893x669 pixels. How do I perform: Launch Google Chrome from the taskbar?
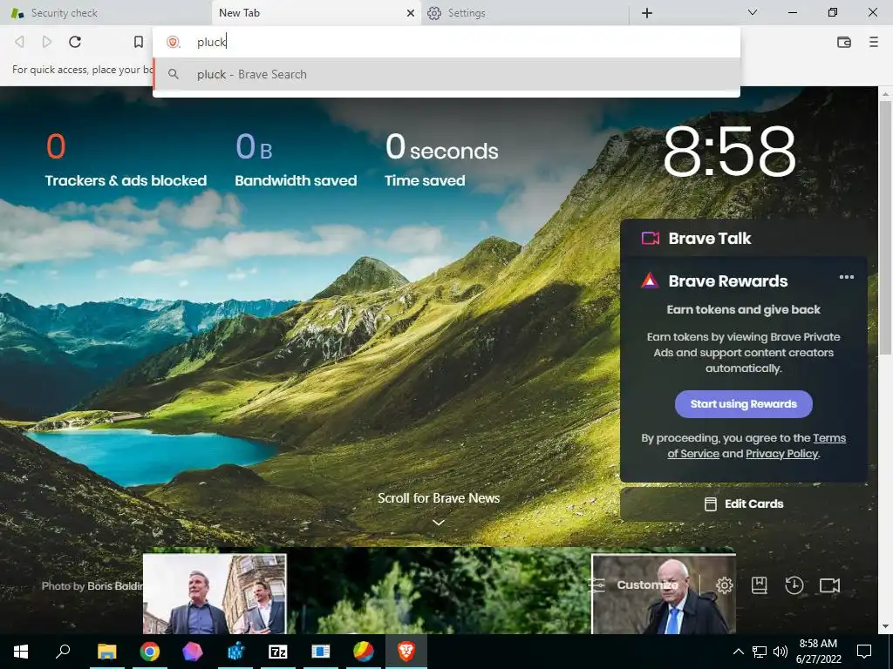(x=150, y=652)
